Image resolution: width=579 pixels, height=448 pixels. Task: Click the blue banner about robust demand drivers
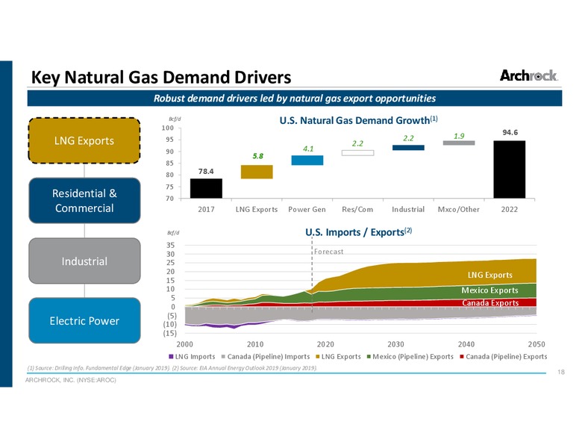point(294,99)
